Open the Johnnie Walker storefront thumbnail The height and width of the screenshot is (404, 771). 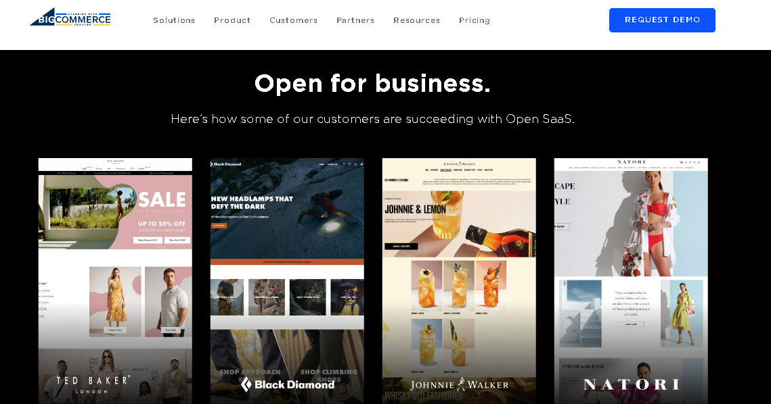pyautogui.click(x=459, y=281)
